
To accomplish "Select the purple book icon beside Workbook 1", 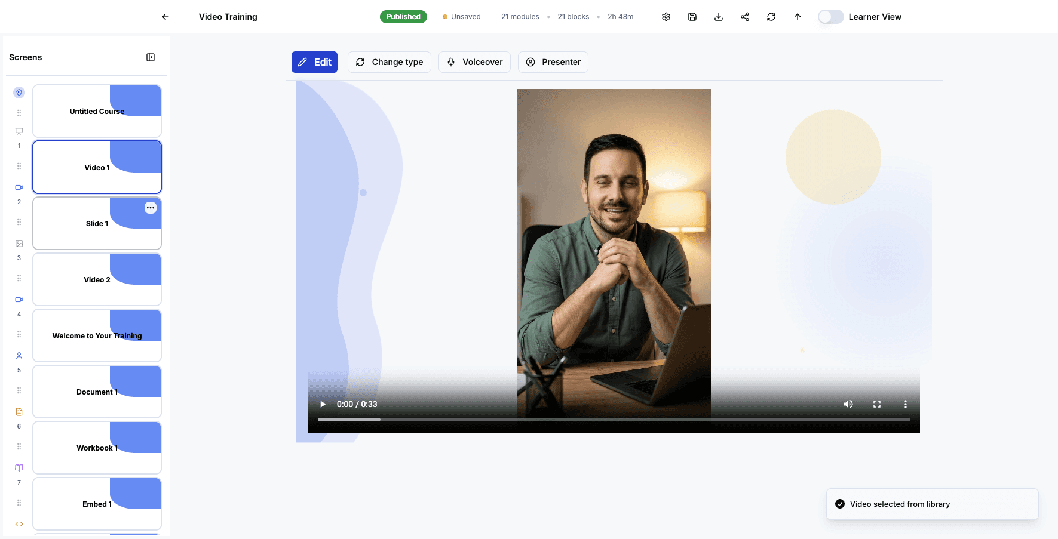I will [x=19, y=467].
